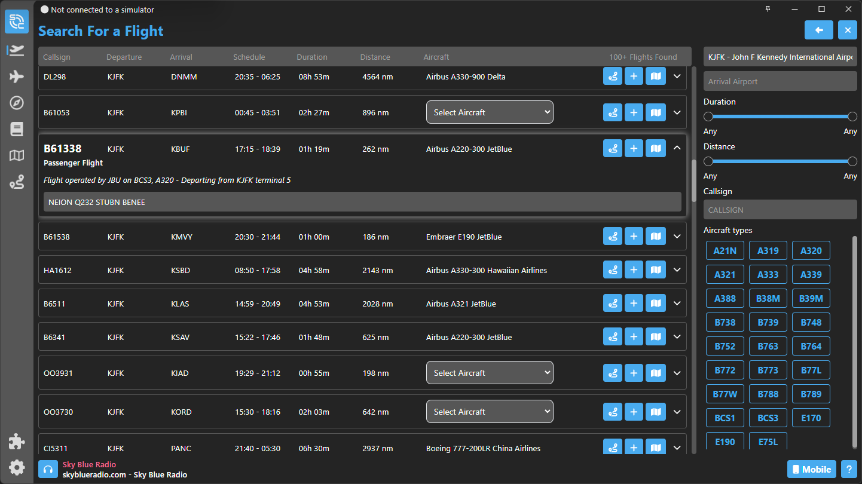Screen dimensions: 862x484
Task: Open the flights icon in left sidebar
Action: pyautogui.click(x=17, y=50)
